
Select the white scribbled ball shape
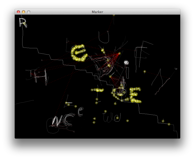pos(126,62)
